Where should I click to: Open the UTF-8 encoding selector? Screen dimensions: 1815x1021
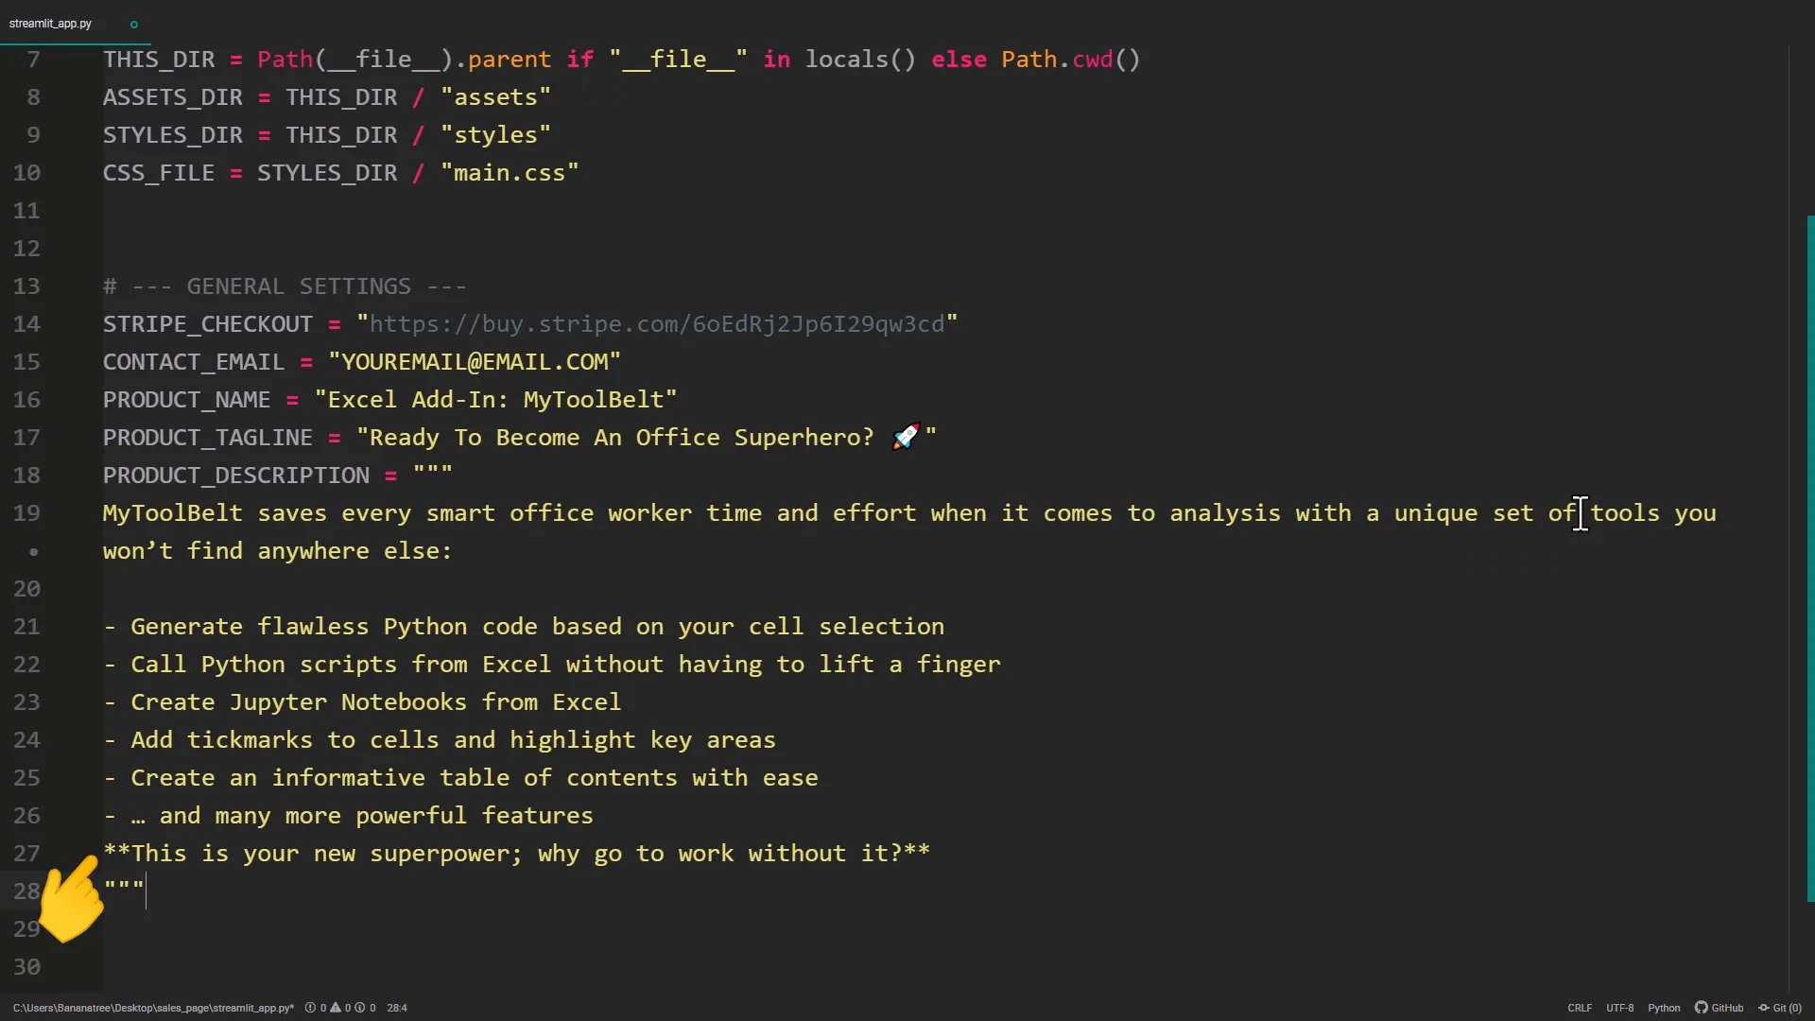(x=1619, y=1008)
